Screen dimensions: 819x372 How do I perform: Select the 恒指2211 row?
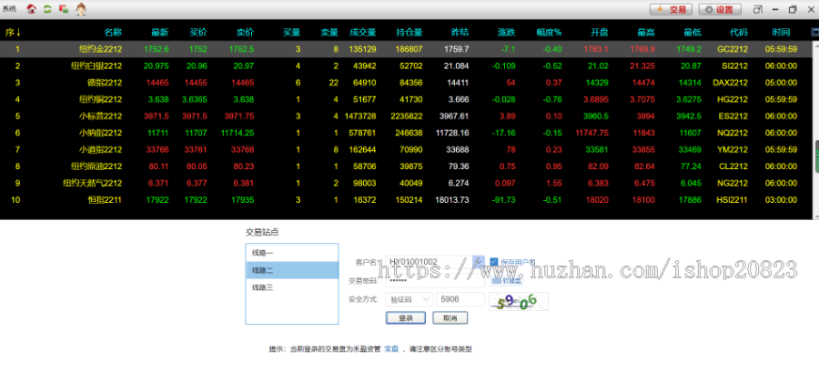pos(405,200)
